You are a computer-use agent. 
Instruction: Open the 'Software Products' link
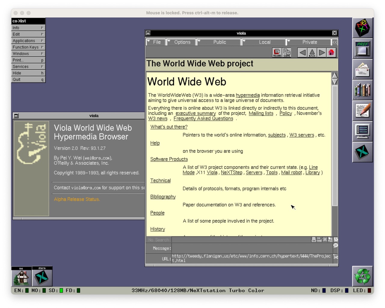click(169, 159)
